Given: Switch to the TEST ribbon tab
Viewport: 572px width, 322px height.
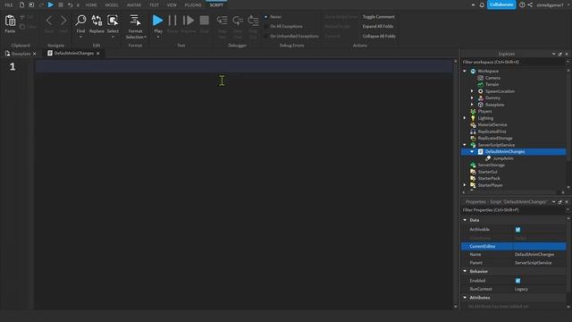Looking at the screenshot, I should pyautogui.click(x=155, y=5).
